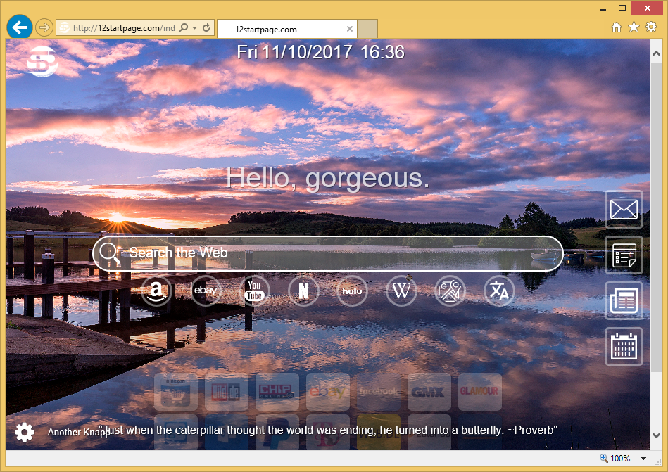The width and height of the screenshot is (668, 472).
Task: Open a new blank tab
Action: point(368,30)
